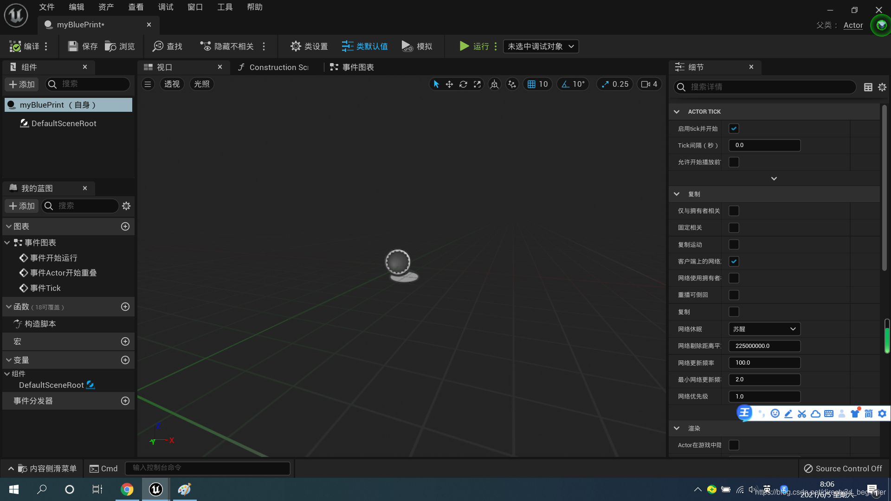Open the 编辑 menu
This screenshot has width=891, height=501.
77,7
